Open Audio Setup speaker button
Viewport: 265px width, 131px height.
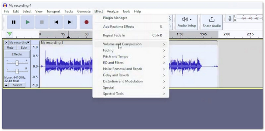click(x=187, y=22)
